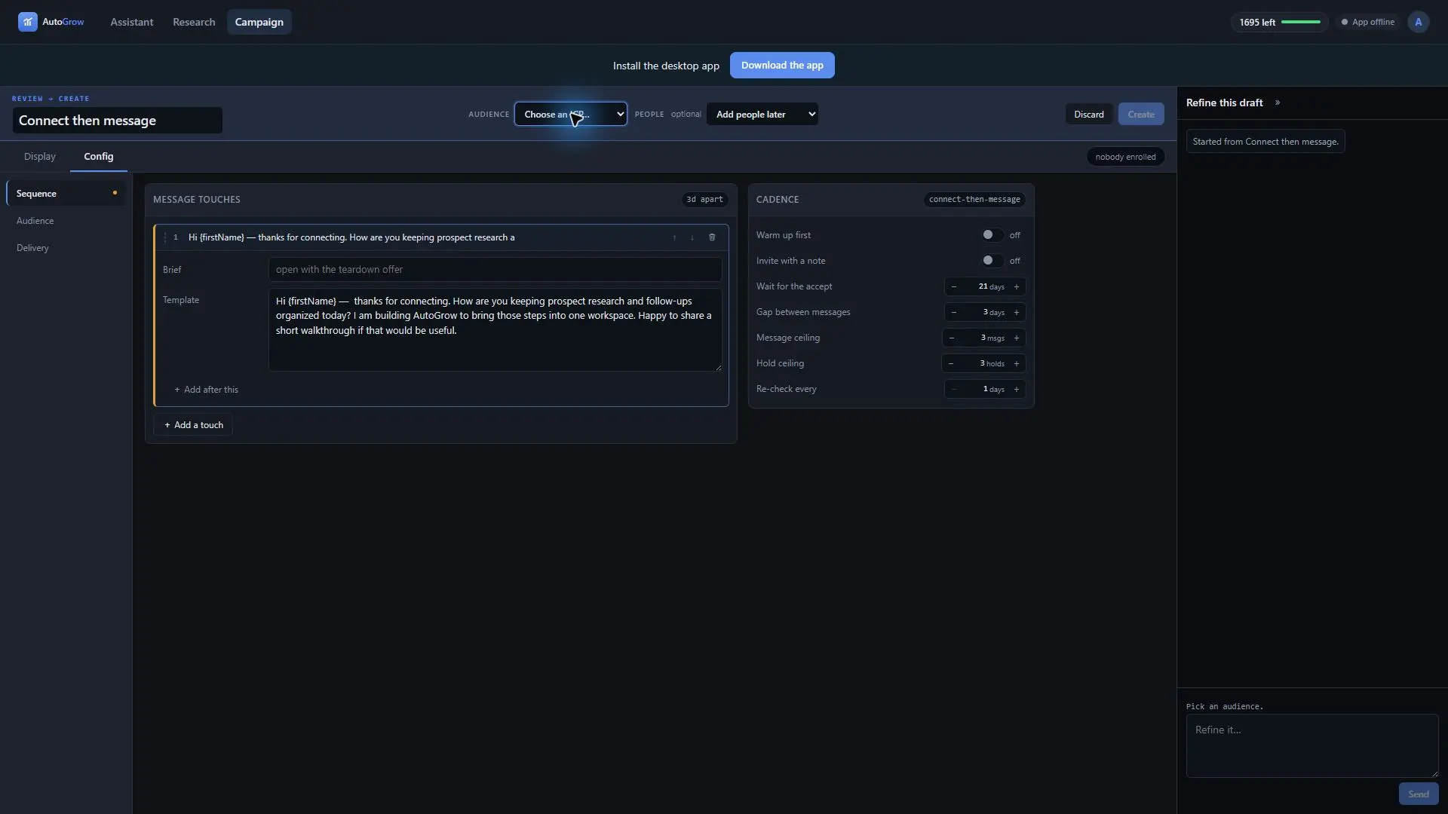Grab the drag handle of touch 1
This screenshot has width=1448, height=814.
click(165, 237)
